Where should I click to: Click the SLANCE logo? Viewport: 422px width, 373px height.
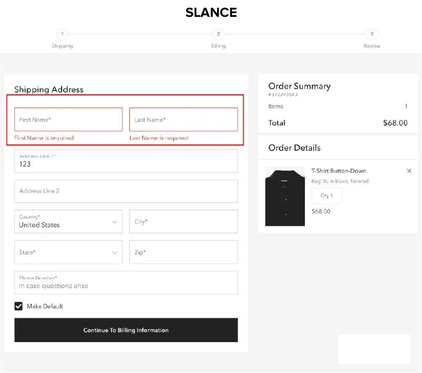coord(211,13)
